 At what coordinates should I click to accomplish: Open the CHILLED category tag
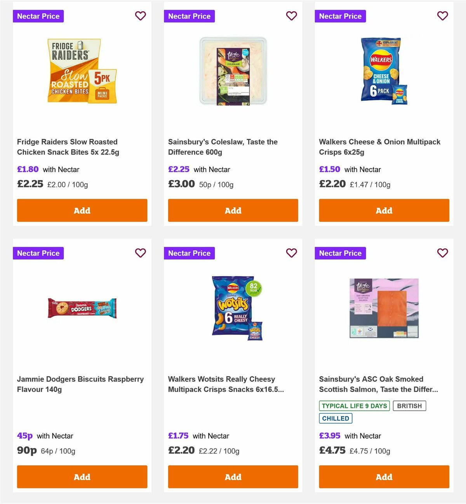point(336,418)
